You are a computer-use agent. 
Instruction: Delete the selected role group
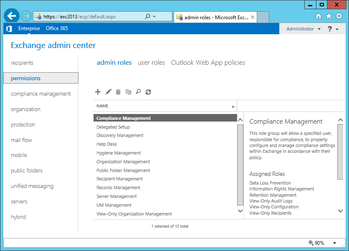pos(118,92)
